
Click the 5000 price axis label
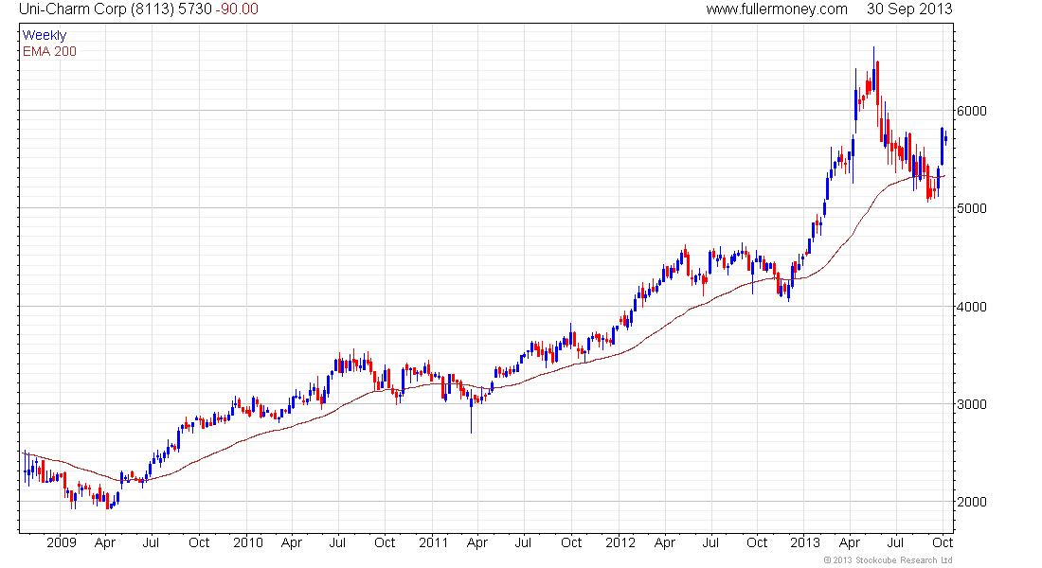[972, 208]
